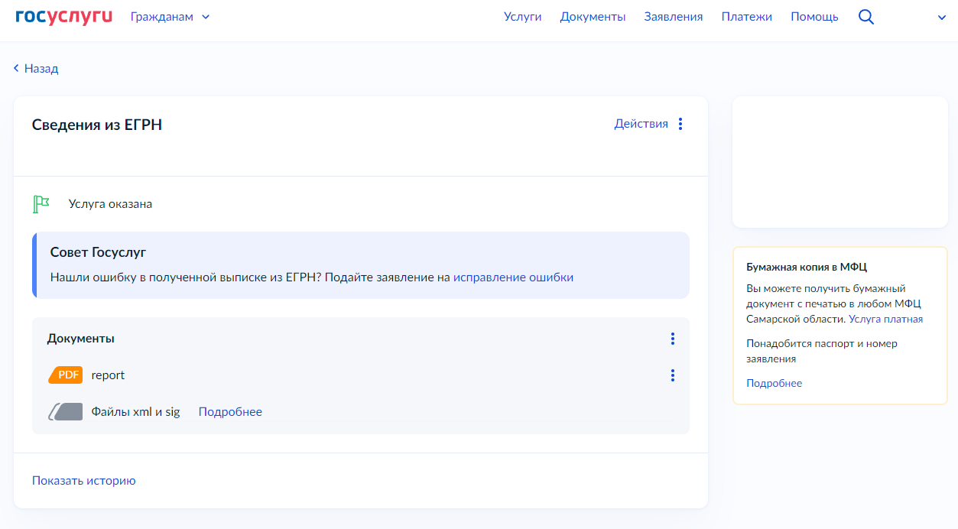Open the search magnifier icon
The image size is (958, 529).
tap(866, 17)
